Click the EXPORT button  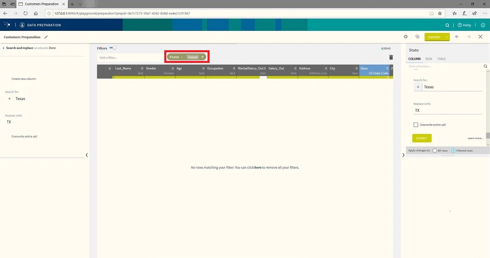434,37
